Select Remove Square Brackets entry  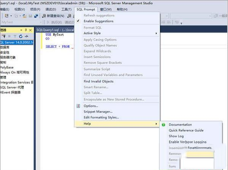(103, 63)
